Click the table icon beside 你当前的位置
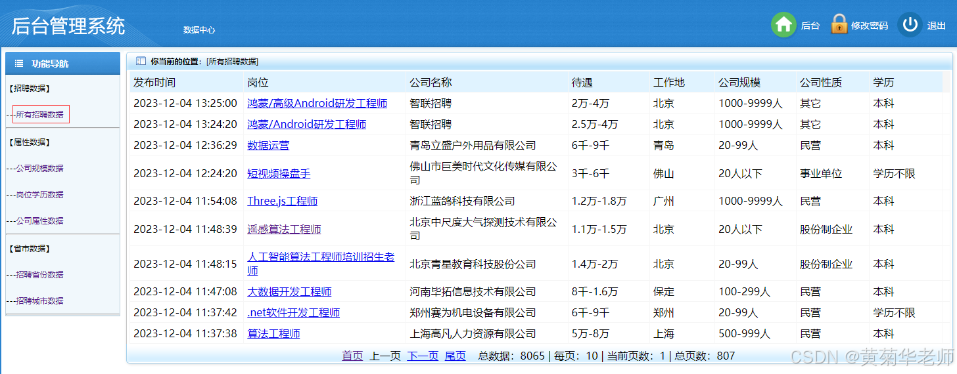Image resolution: width=957 pixels, height=374 pixels. (141, 61)
